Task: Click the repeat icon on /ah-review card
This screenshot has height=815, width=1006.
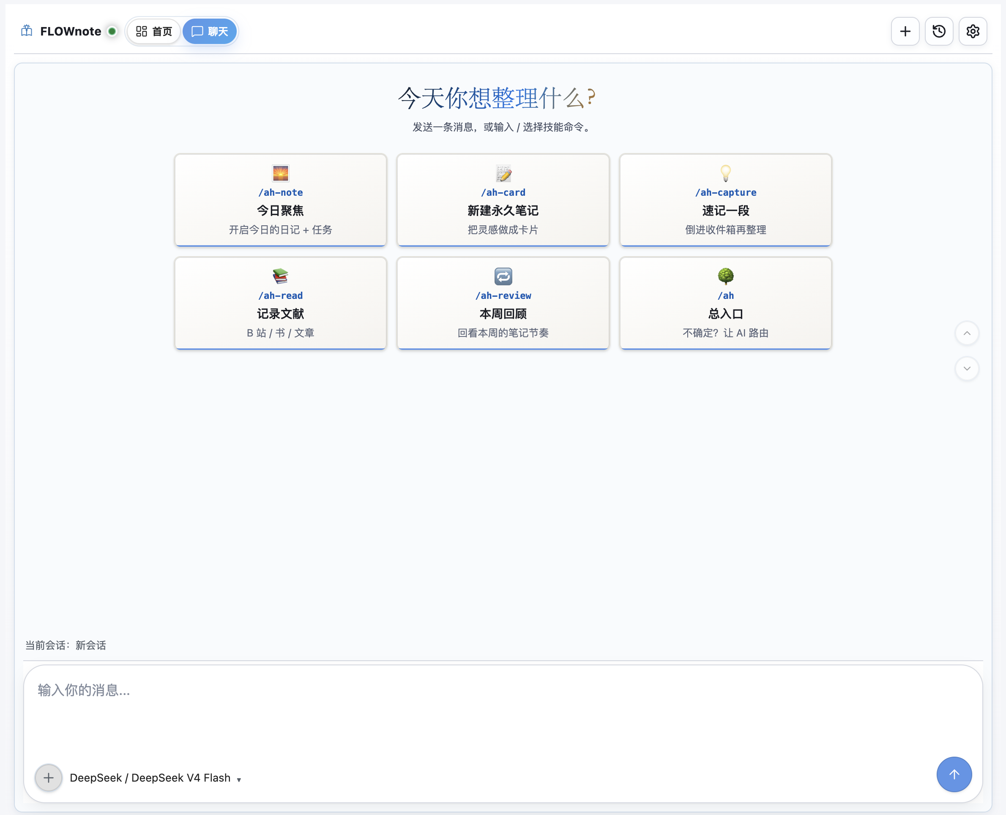Action: coord(503,276)
